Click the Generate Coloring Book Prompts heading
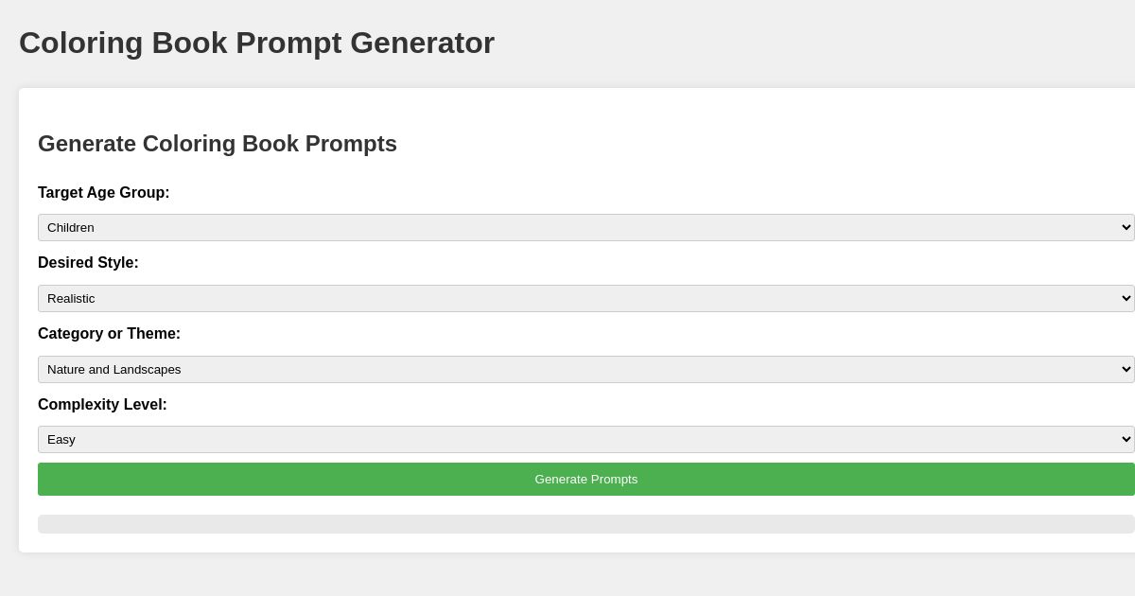 tap(218, 144)
